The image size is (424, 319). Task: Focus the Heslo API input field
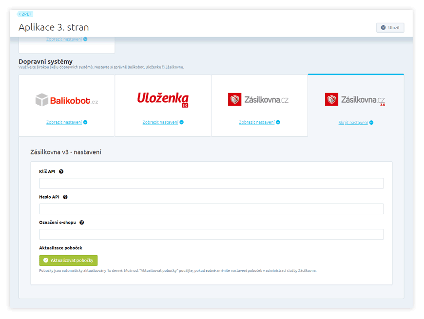[x=212, y=209]
